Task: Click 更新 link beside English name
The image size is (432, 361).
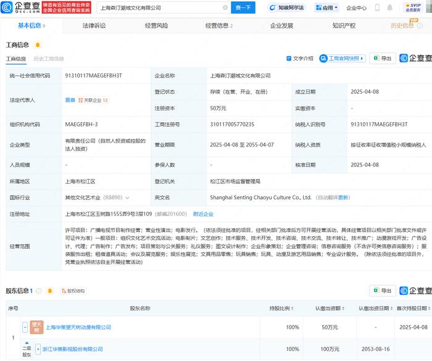Action: (x=343, y=197)
